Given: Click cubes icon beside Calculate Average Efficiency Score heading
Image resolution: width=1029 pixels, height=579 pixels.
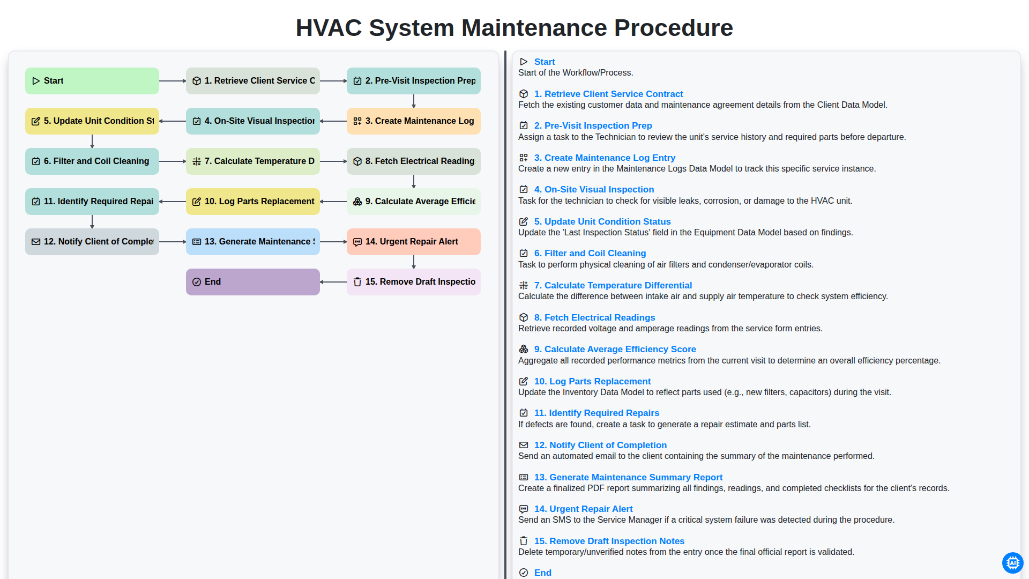Looking at the screenshot, I should pos(524,349).
